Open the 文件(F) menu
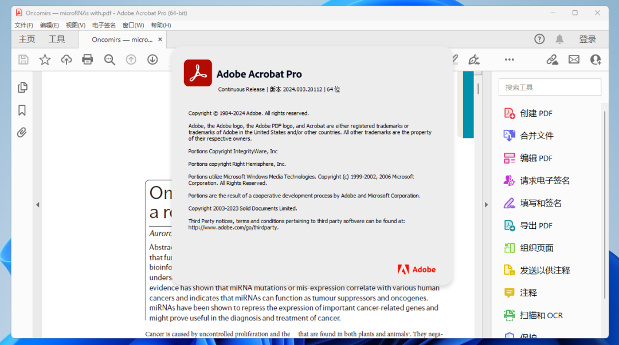 pos(23,25)
